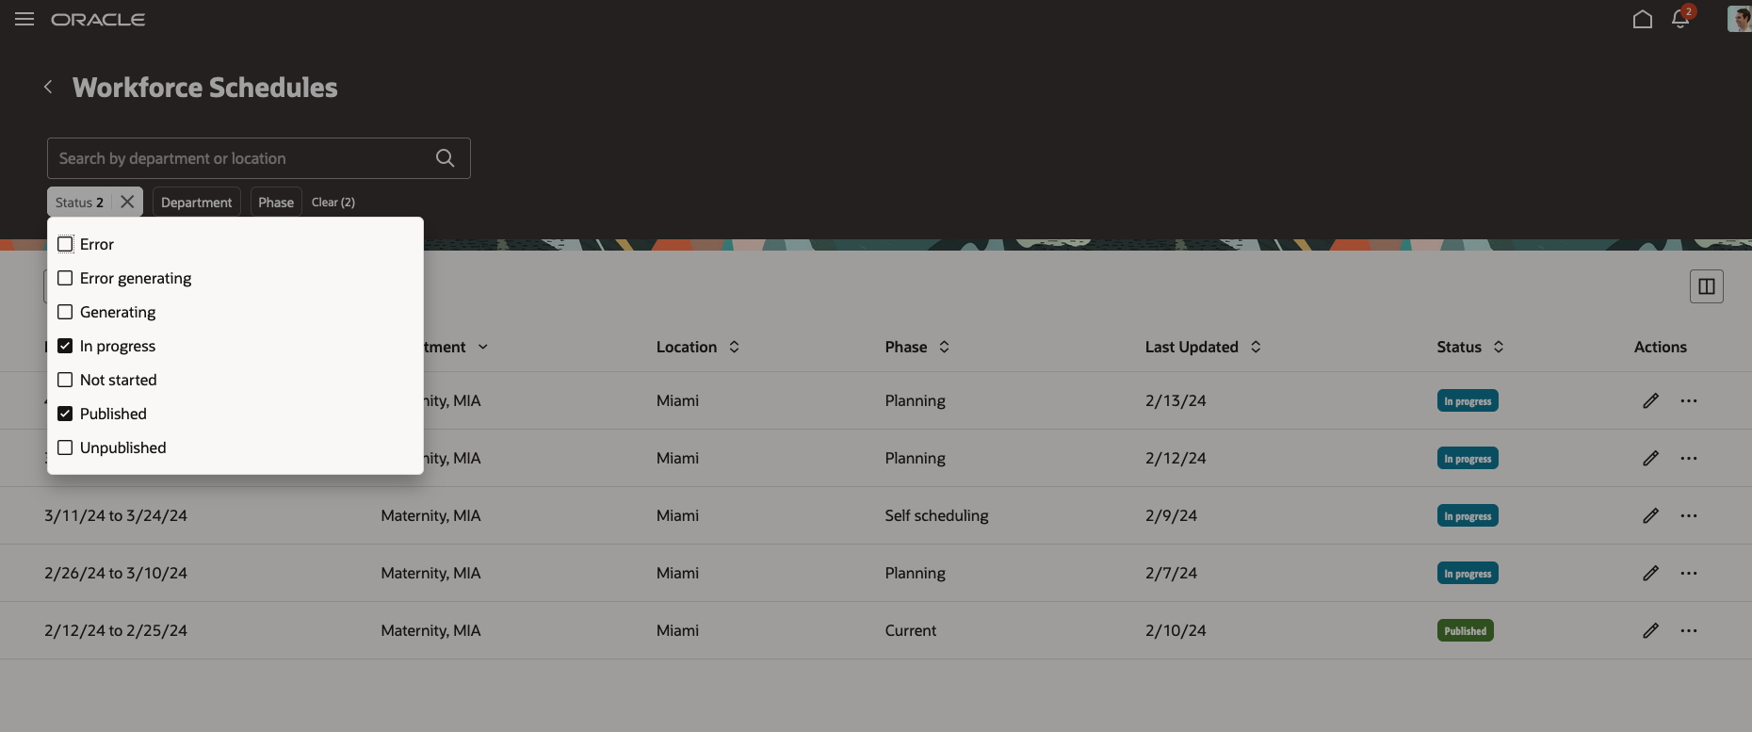1752x732 pixels.
Task: Go to the home page icon
Action: tap(1642, 20)
